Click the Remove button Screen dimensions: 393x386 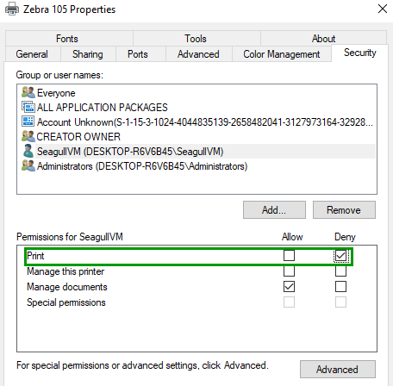pyautogui.click(x=344, y=209)
